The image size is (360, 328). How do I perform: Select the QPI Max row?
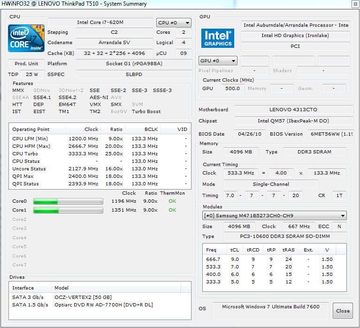coord(100,176)
